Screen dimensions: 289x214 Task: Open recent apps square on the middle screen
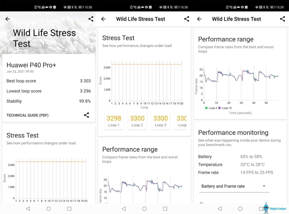click(x=165, y=209)
